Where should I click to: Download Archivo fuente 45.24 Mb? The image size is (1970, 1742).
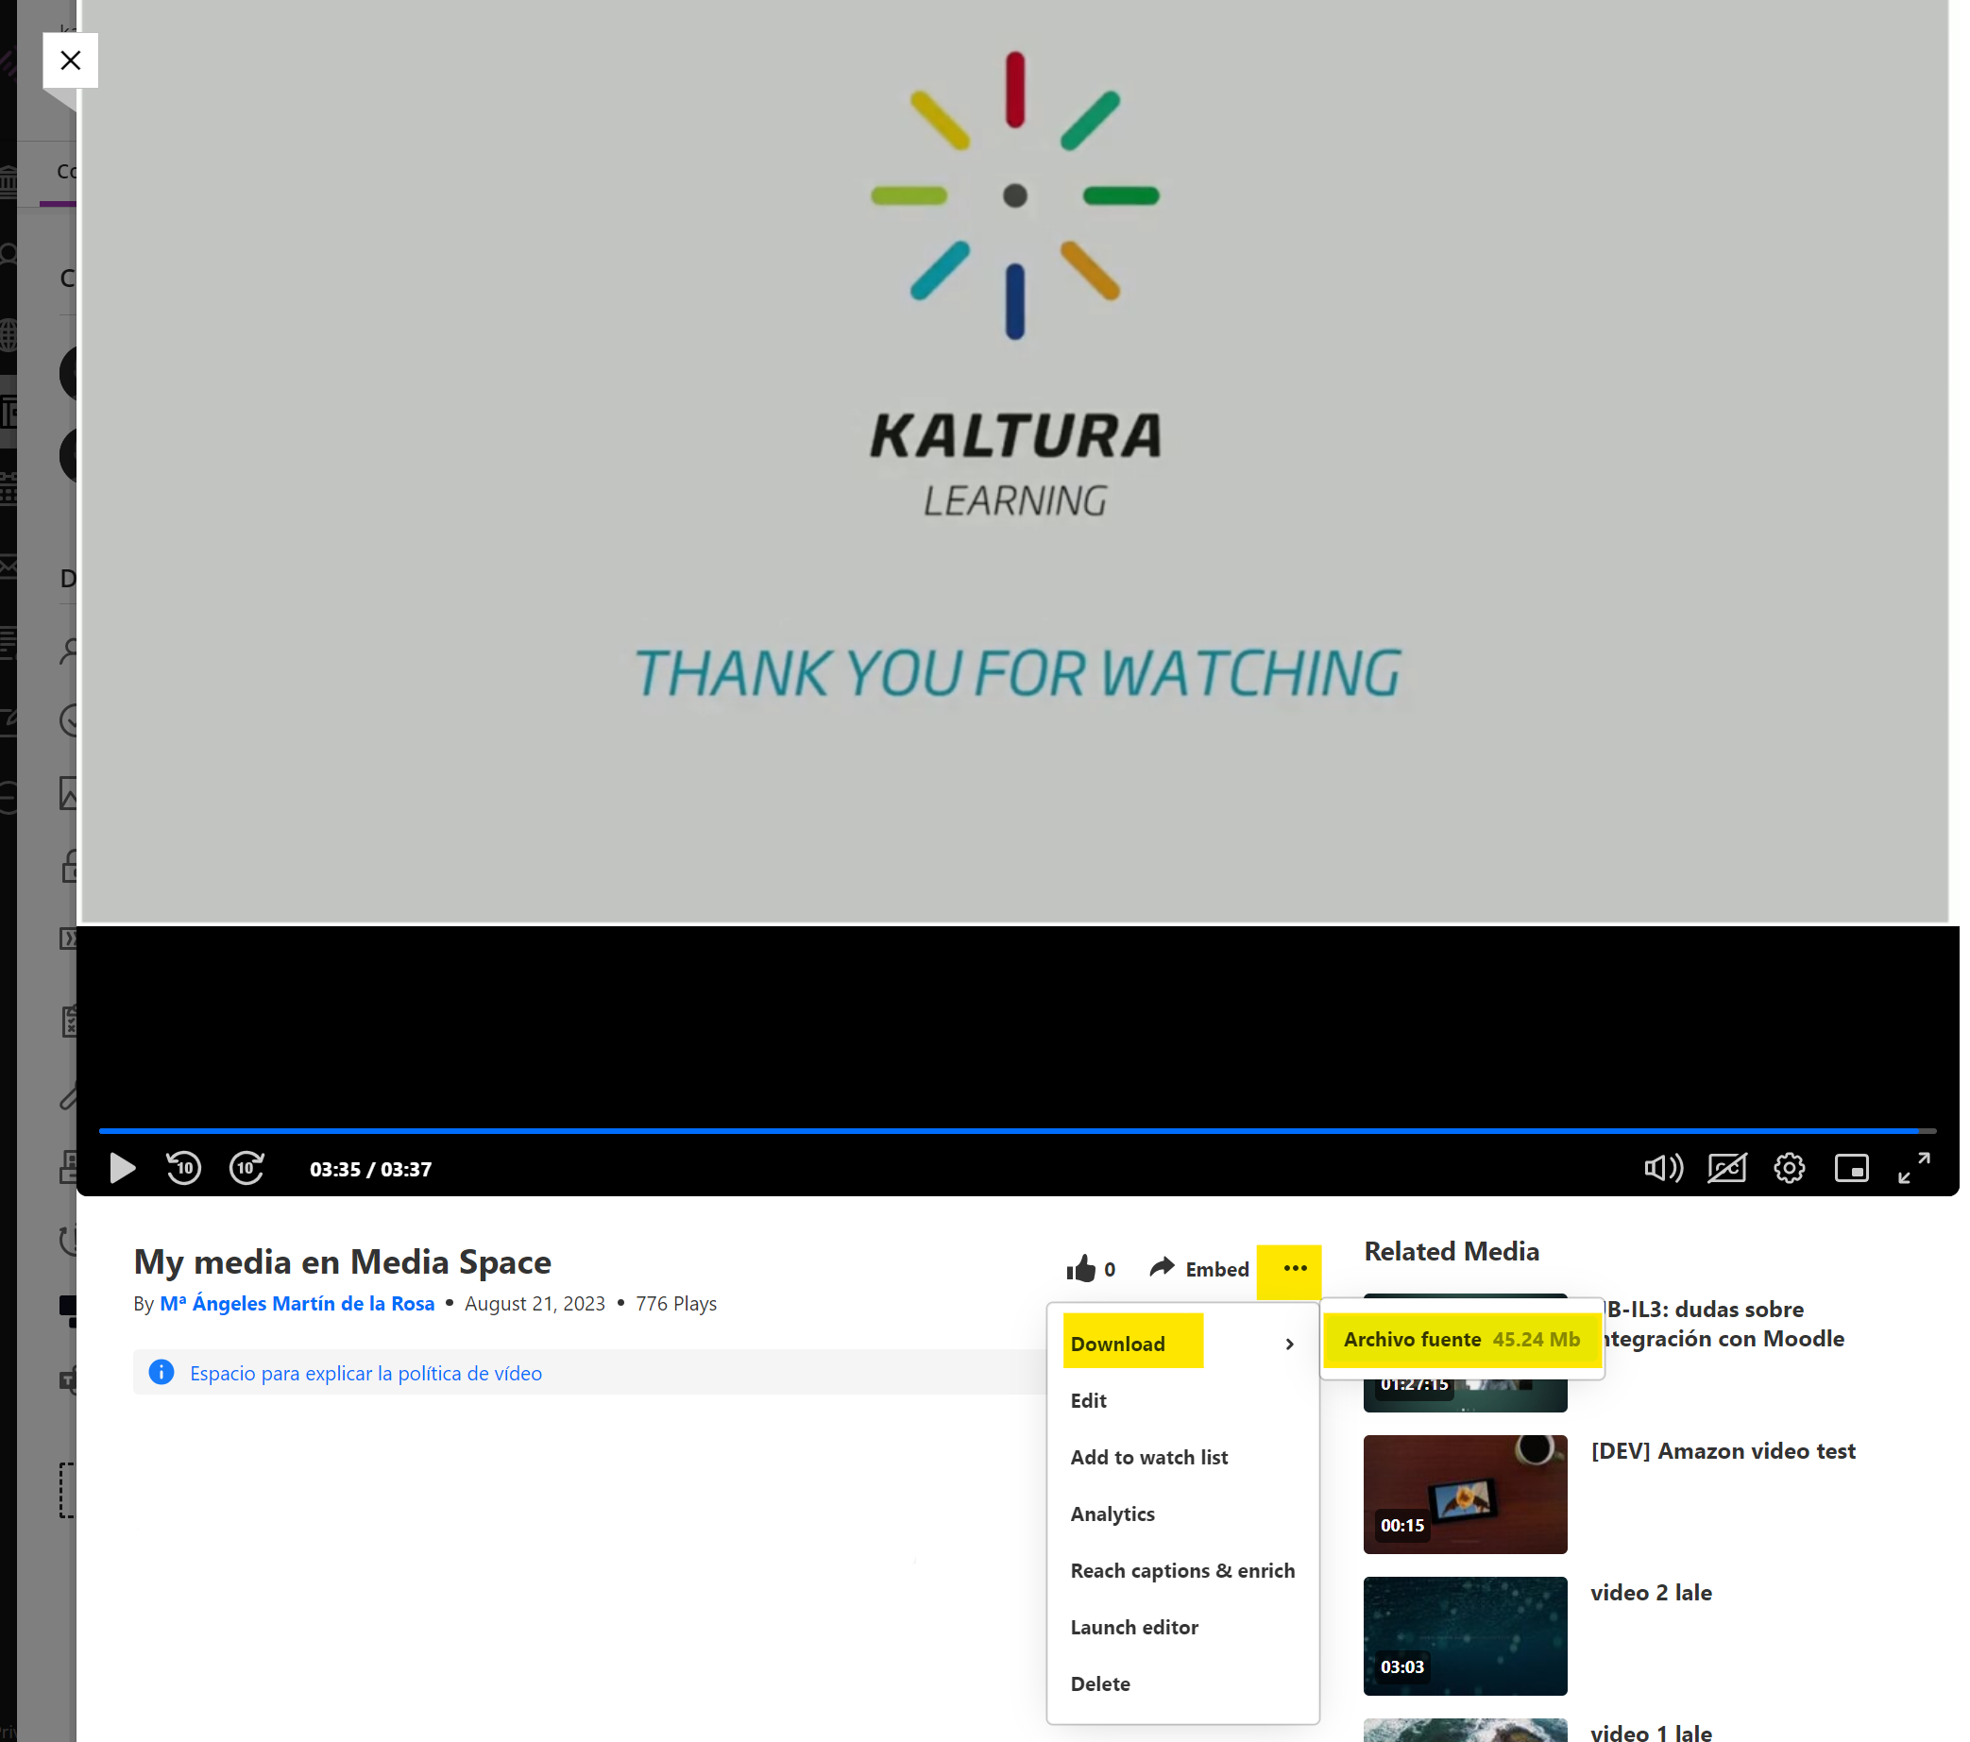pyautogui.click(x=1461, y=1339)
